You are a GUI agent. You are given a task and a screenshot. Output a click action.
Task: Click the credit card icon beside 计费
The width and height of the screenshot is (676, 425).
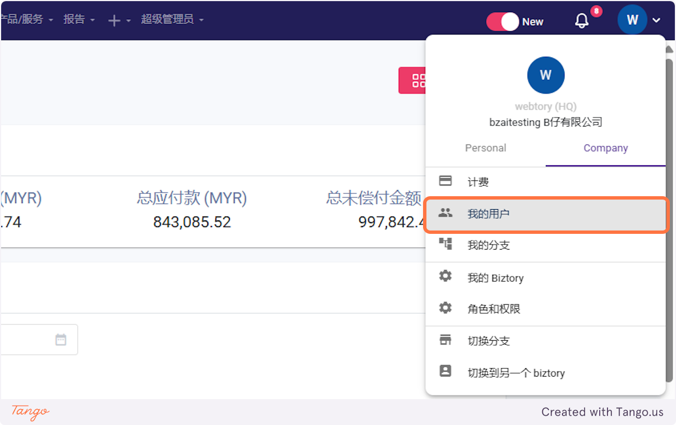[445, 181]
